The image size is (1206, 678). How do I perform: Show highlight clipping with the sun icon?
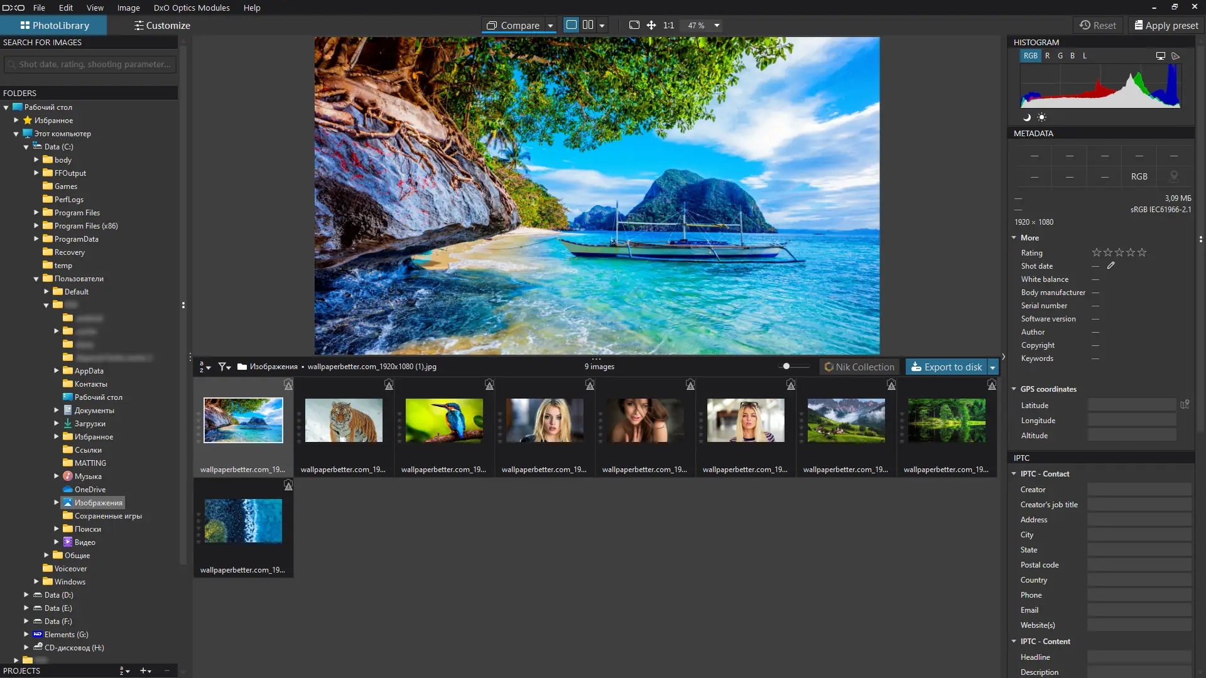click(x=1041, y=117)
